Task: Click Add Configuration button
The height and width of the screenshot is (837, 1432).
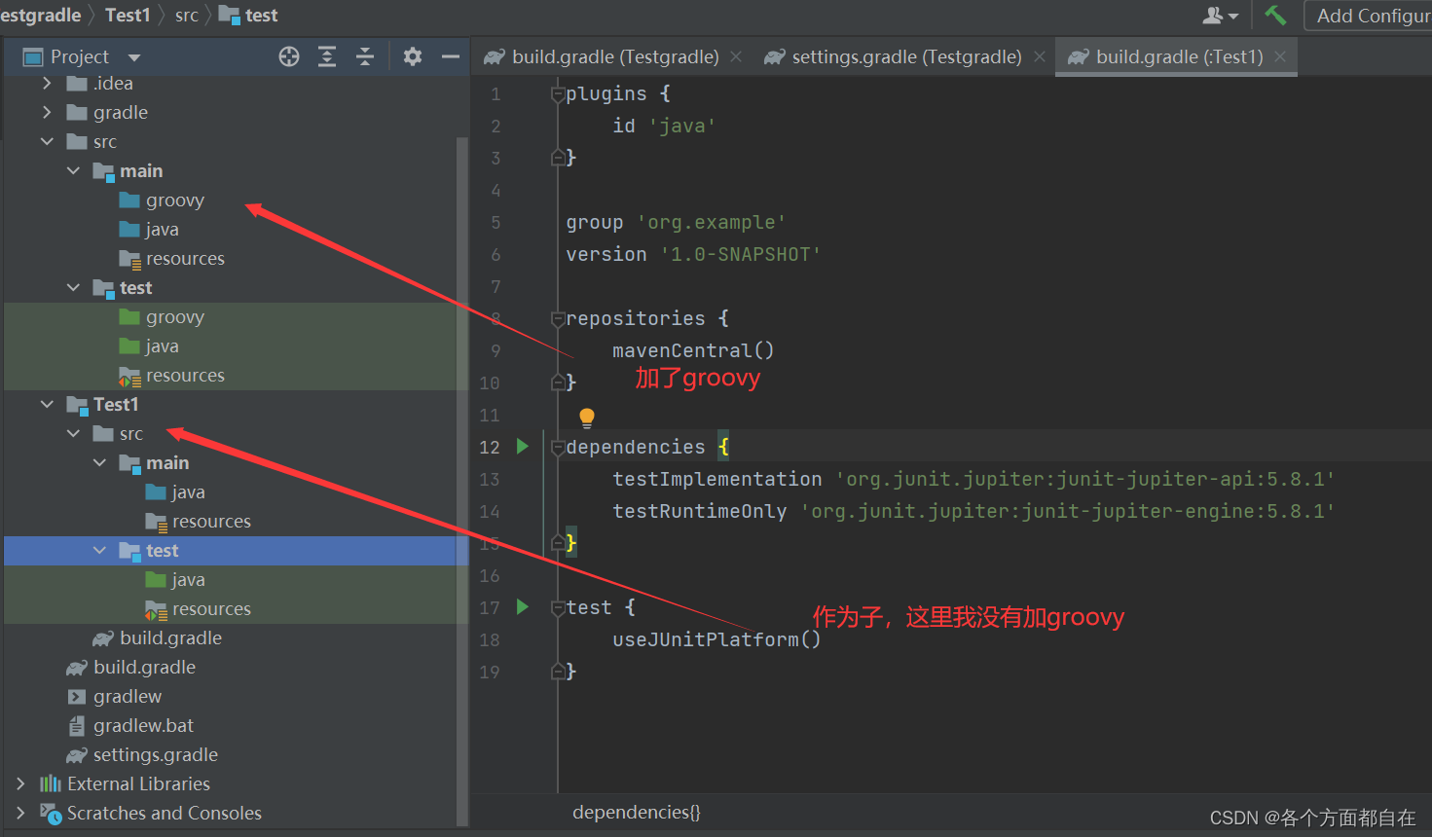Action: click(x=1369, y=16)
